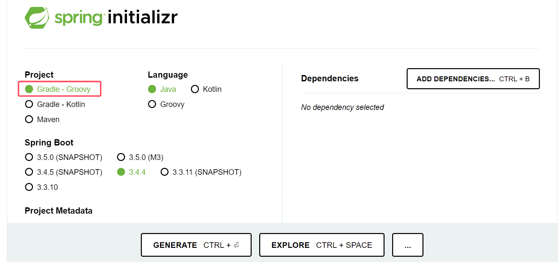Click the Spring leaf logo icon

pyautogui.click(x=37, y=18)
